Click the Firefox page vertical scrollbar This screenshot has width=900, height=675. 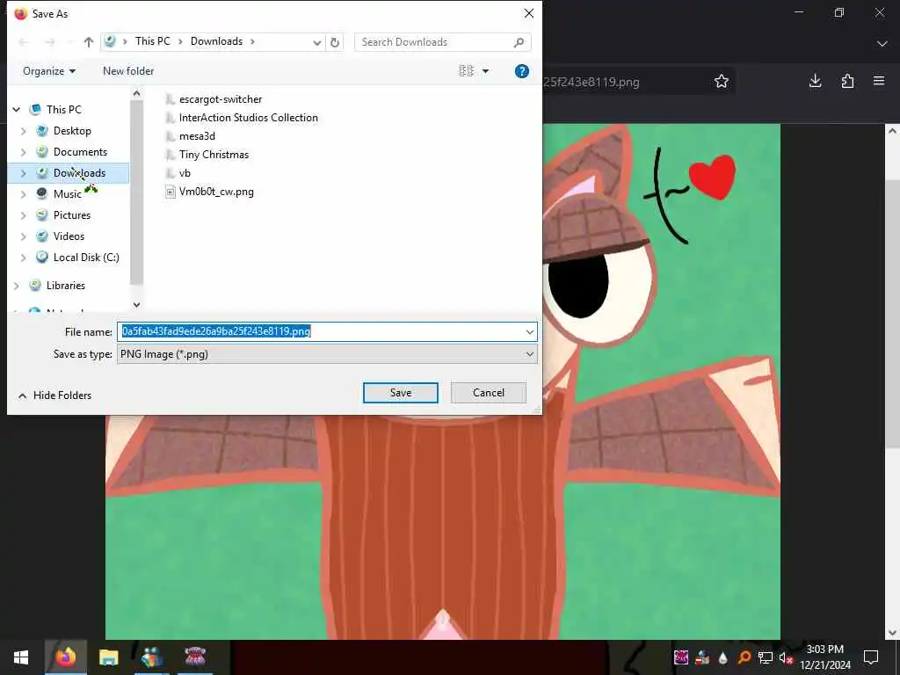pos(892,316)
